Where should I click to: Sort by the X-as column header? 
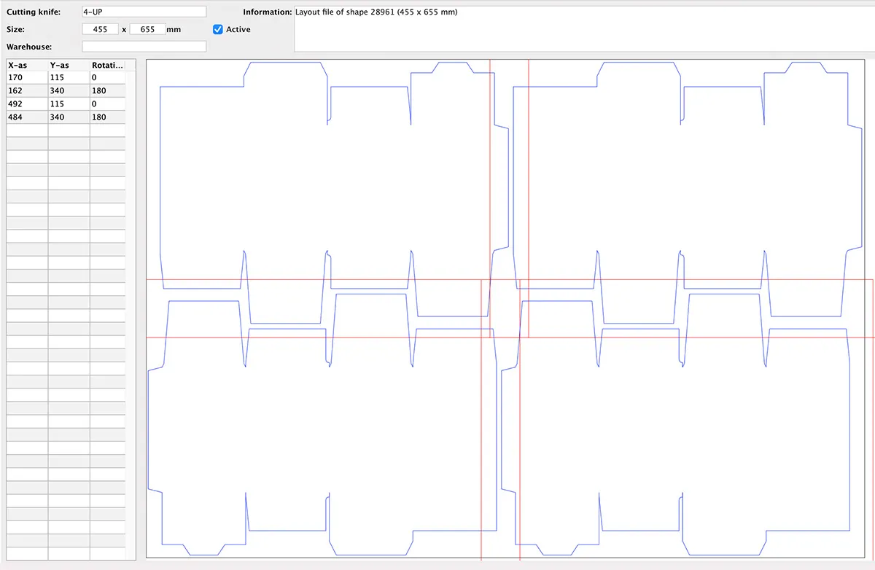[27, 65]
